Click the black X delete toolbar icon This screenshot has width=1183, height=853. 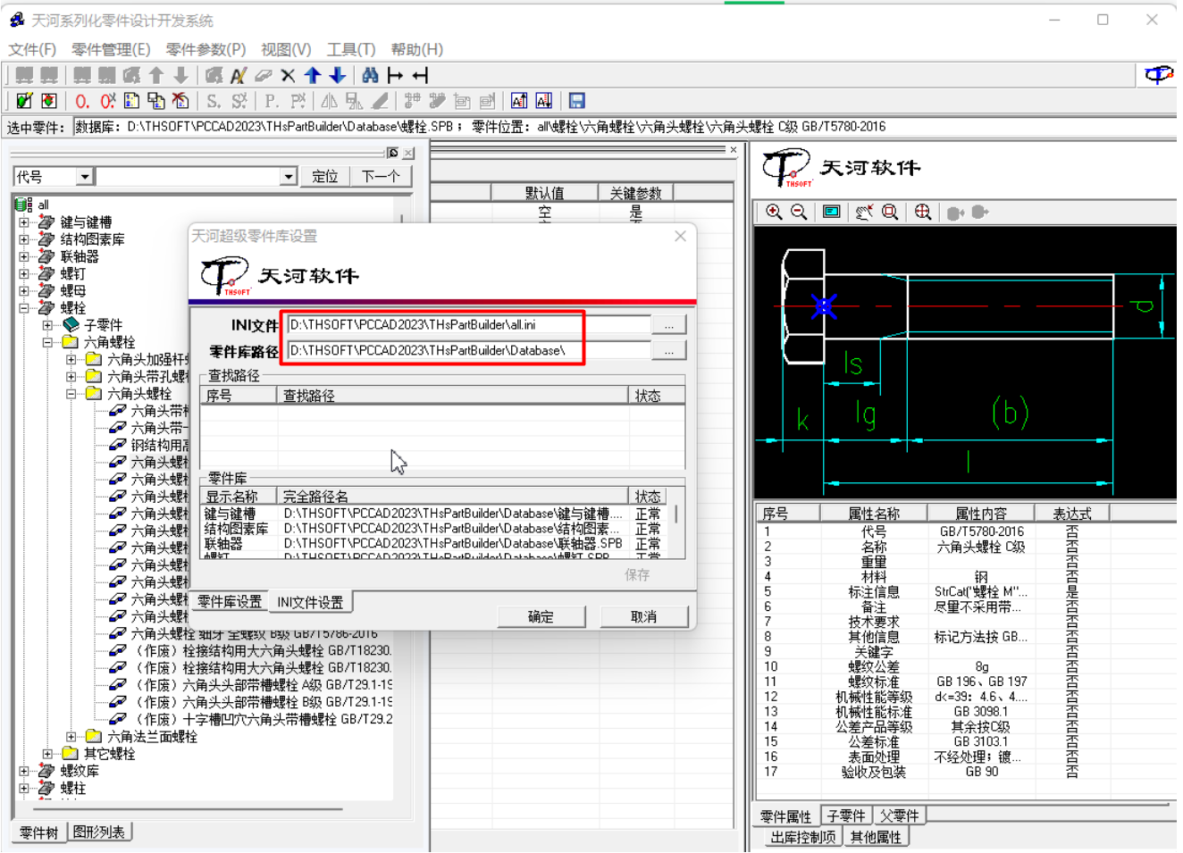point(288,76)
